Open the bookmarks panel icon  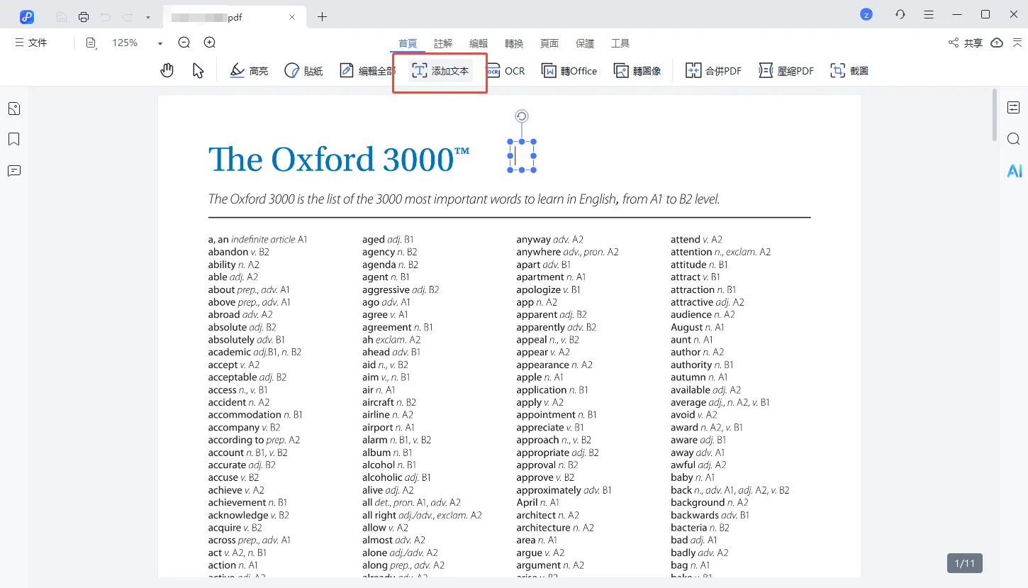point(14,139)
